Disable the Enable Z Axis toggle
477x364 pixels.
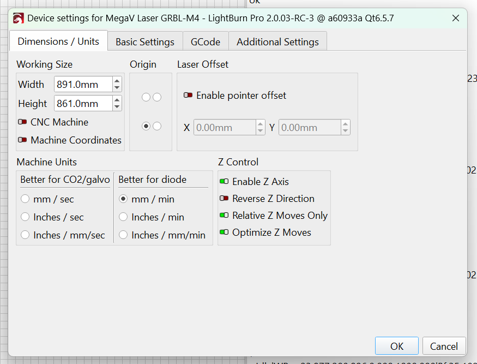pyautogui.click(x=224, y=182)
